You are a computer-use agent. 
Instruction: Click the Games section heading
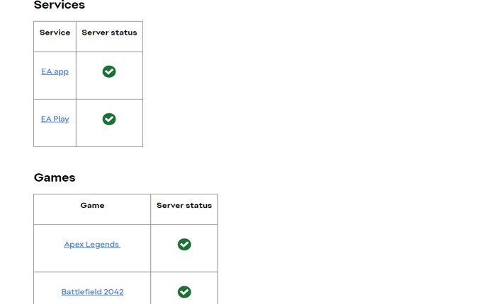coord(55,177)
